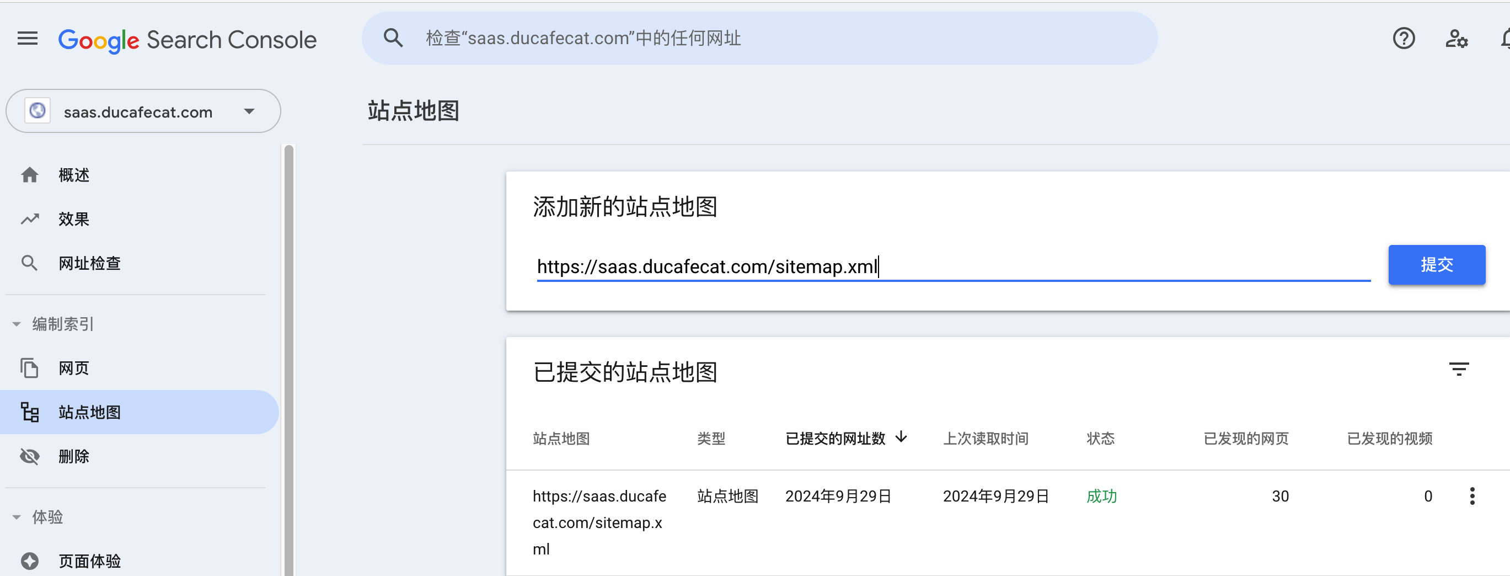1510x576 pixels.
Task: Click the page experience icon beside 页面体验
Action: pyautogui.click(x=30, y=561)
